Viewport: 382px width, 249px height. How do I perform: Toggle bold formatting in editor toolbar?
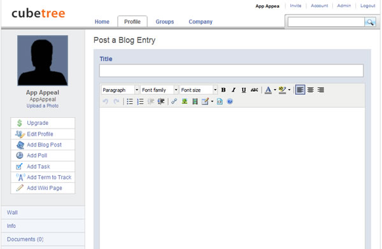(x=223, y=90)
